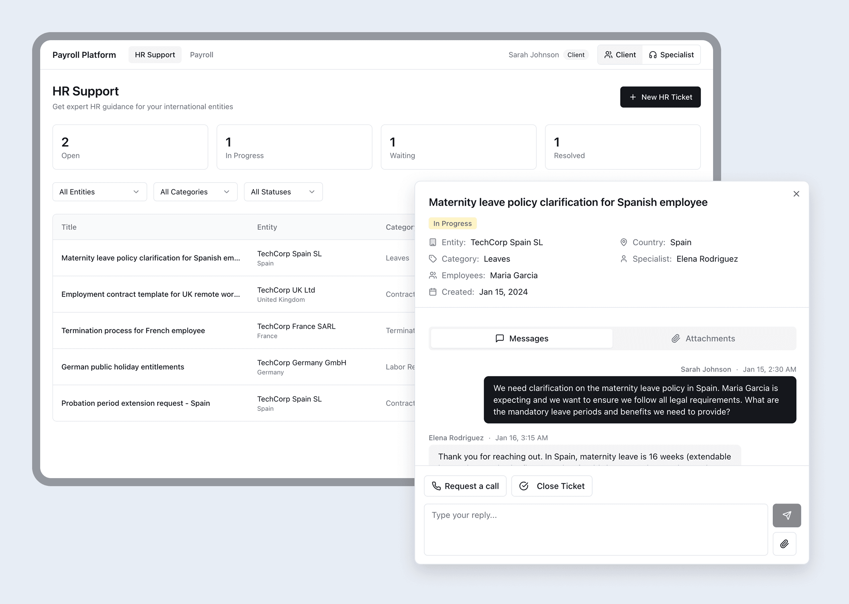
Task: Click the people icon beside Client
Action: (x=608, y=55)
